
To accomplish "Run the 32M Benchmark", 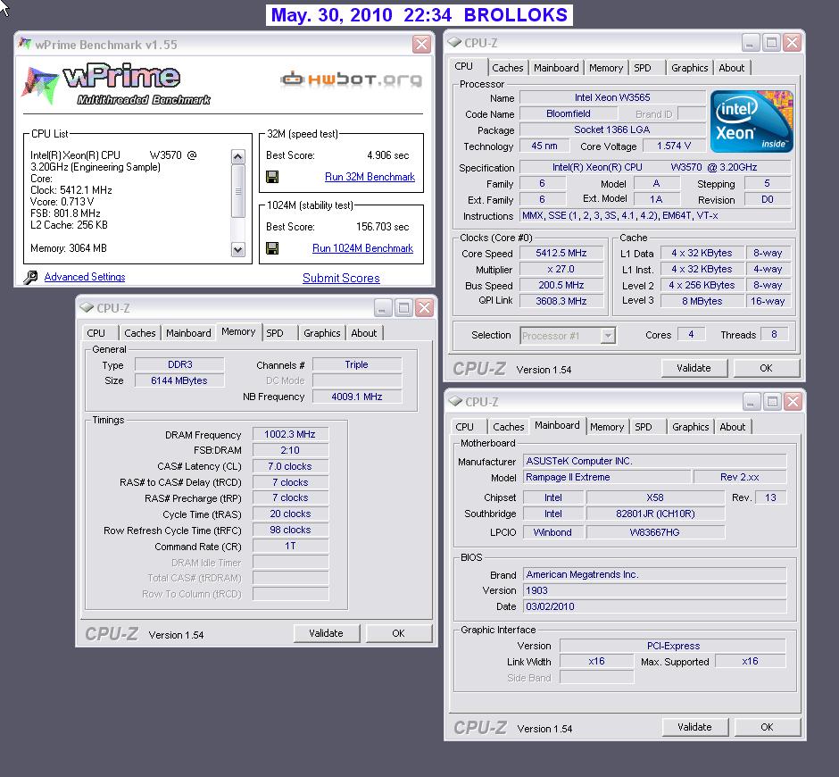I will (x=370, y=177).
